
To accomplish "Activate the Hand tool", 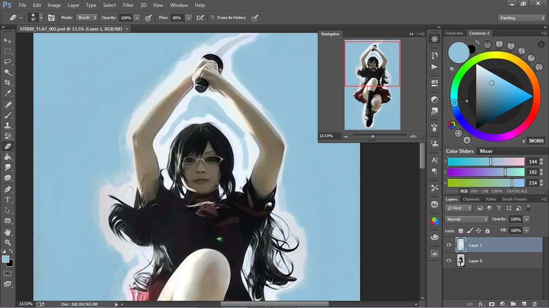I will [x=8, y=232].
